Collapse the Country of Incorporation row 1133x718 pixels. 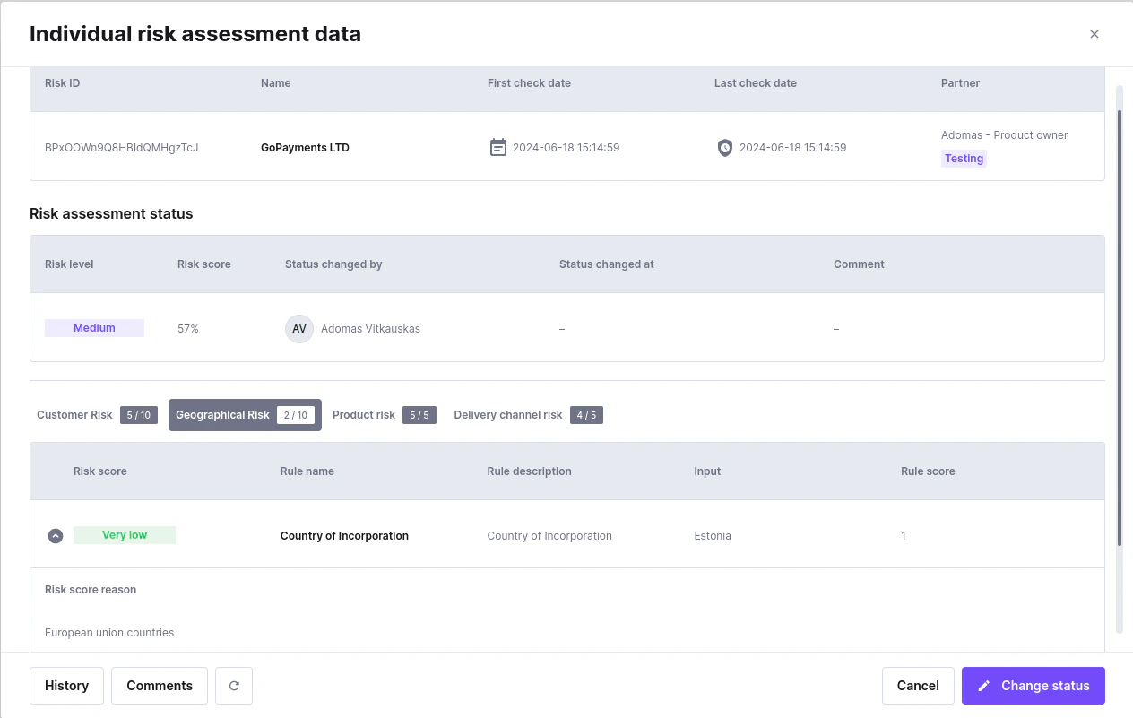[x=56, y=536]
